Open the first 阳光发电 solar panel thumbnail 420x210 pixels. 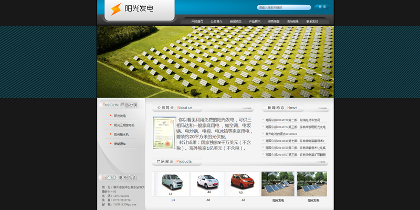pos(278,184)
